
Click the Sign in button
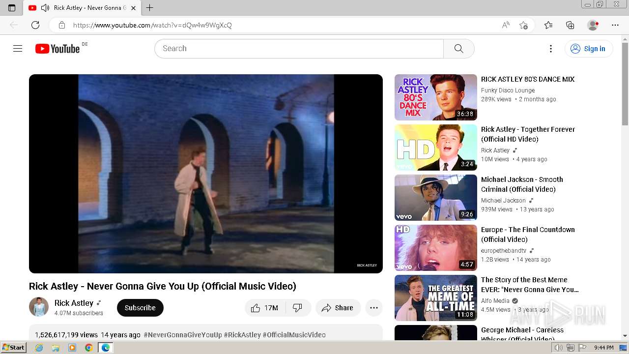(589, 49)
